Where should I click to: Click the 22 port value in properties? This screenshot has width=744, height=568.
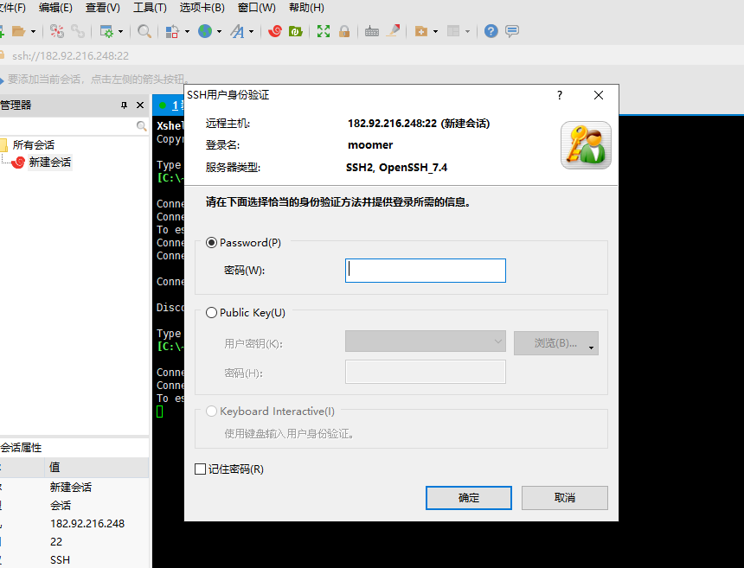[56, 541]
